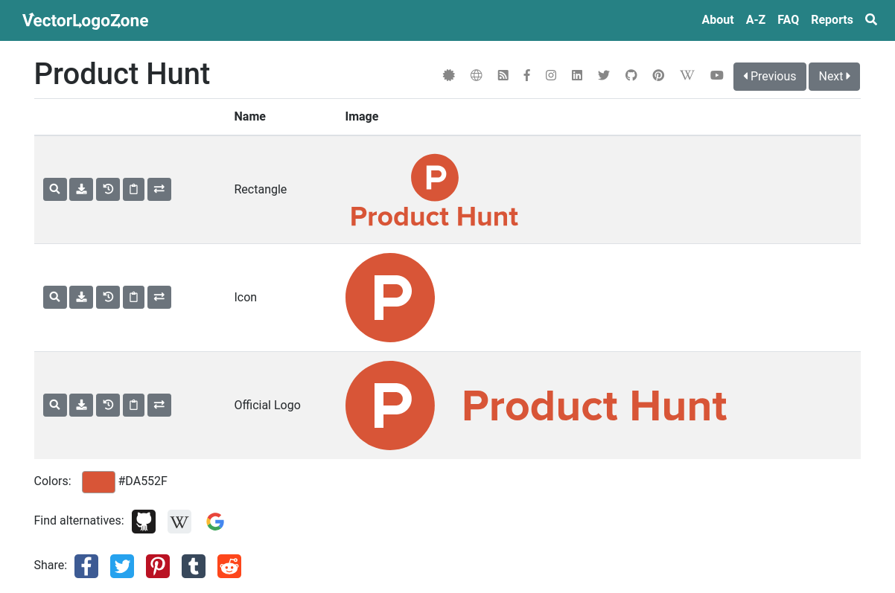The image size is (895, 593).
Task: Share this page on Facebook
Action: tap(86, 566)
